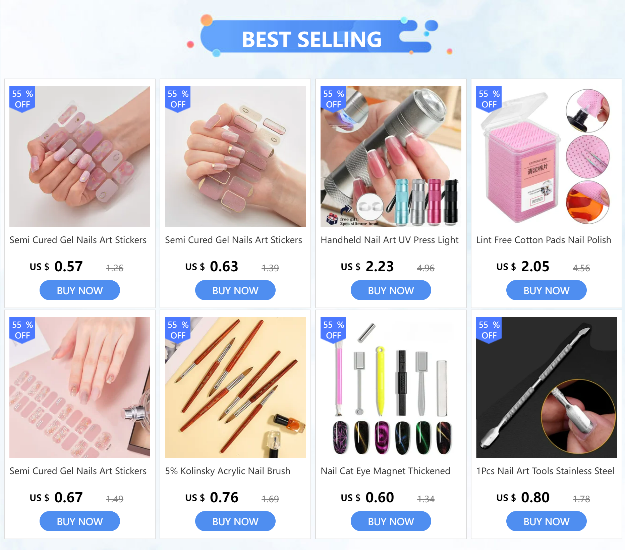Open the UV press light flashlight product image

391,156
